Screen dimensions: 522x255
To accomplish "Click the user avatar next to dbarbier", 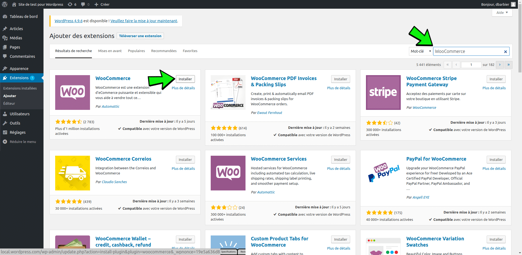I will pyautogui.click(x=513, y=4).
